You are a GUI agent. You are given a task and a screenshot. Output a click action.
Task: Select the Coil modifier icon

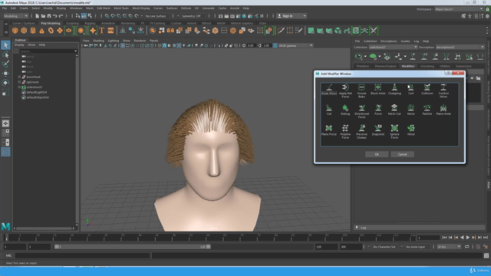point(410,89)
